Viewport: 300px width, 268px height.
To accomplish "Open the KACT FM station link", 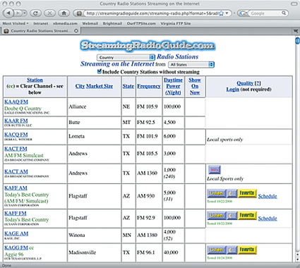I will tap(16, 149).
